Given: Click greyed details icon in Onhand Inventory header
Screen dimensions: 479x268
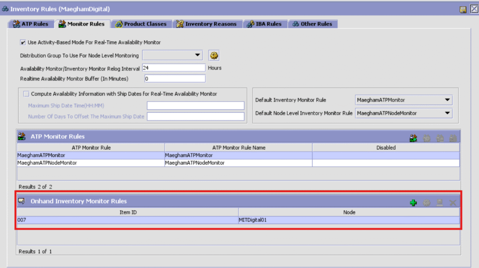Looking at the screenshot, I should pos(426,203).
